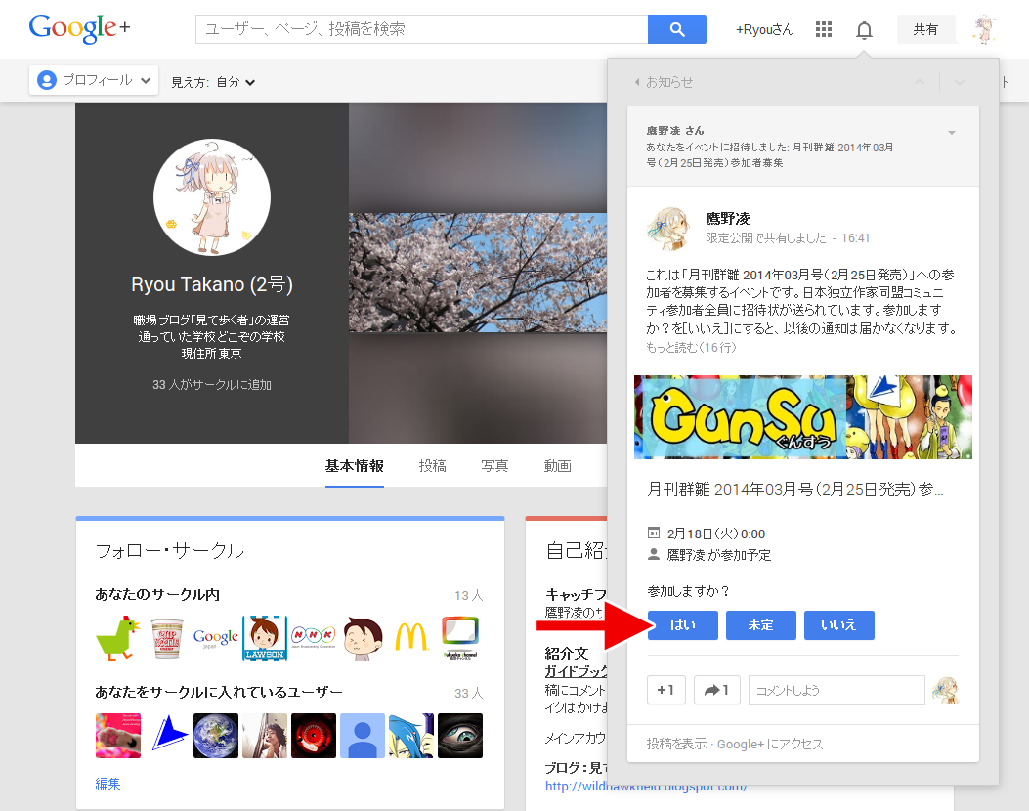Open the account avatar in the header

point(984,29)
